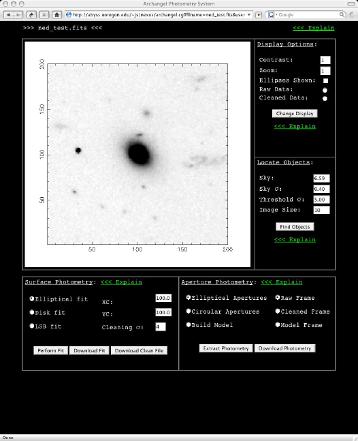Open the address bar history dropdown arrow
Screen dimensions: 358x441
[249, 14]
